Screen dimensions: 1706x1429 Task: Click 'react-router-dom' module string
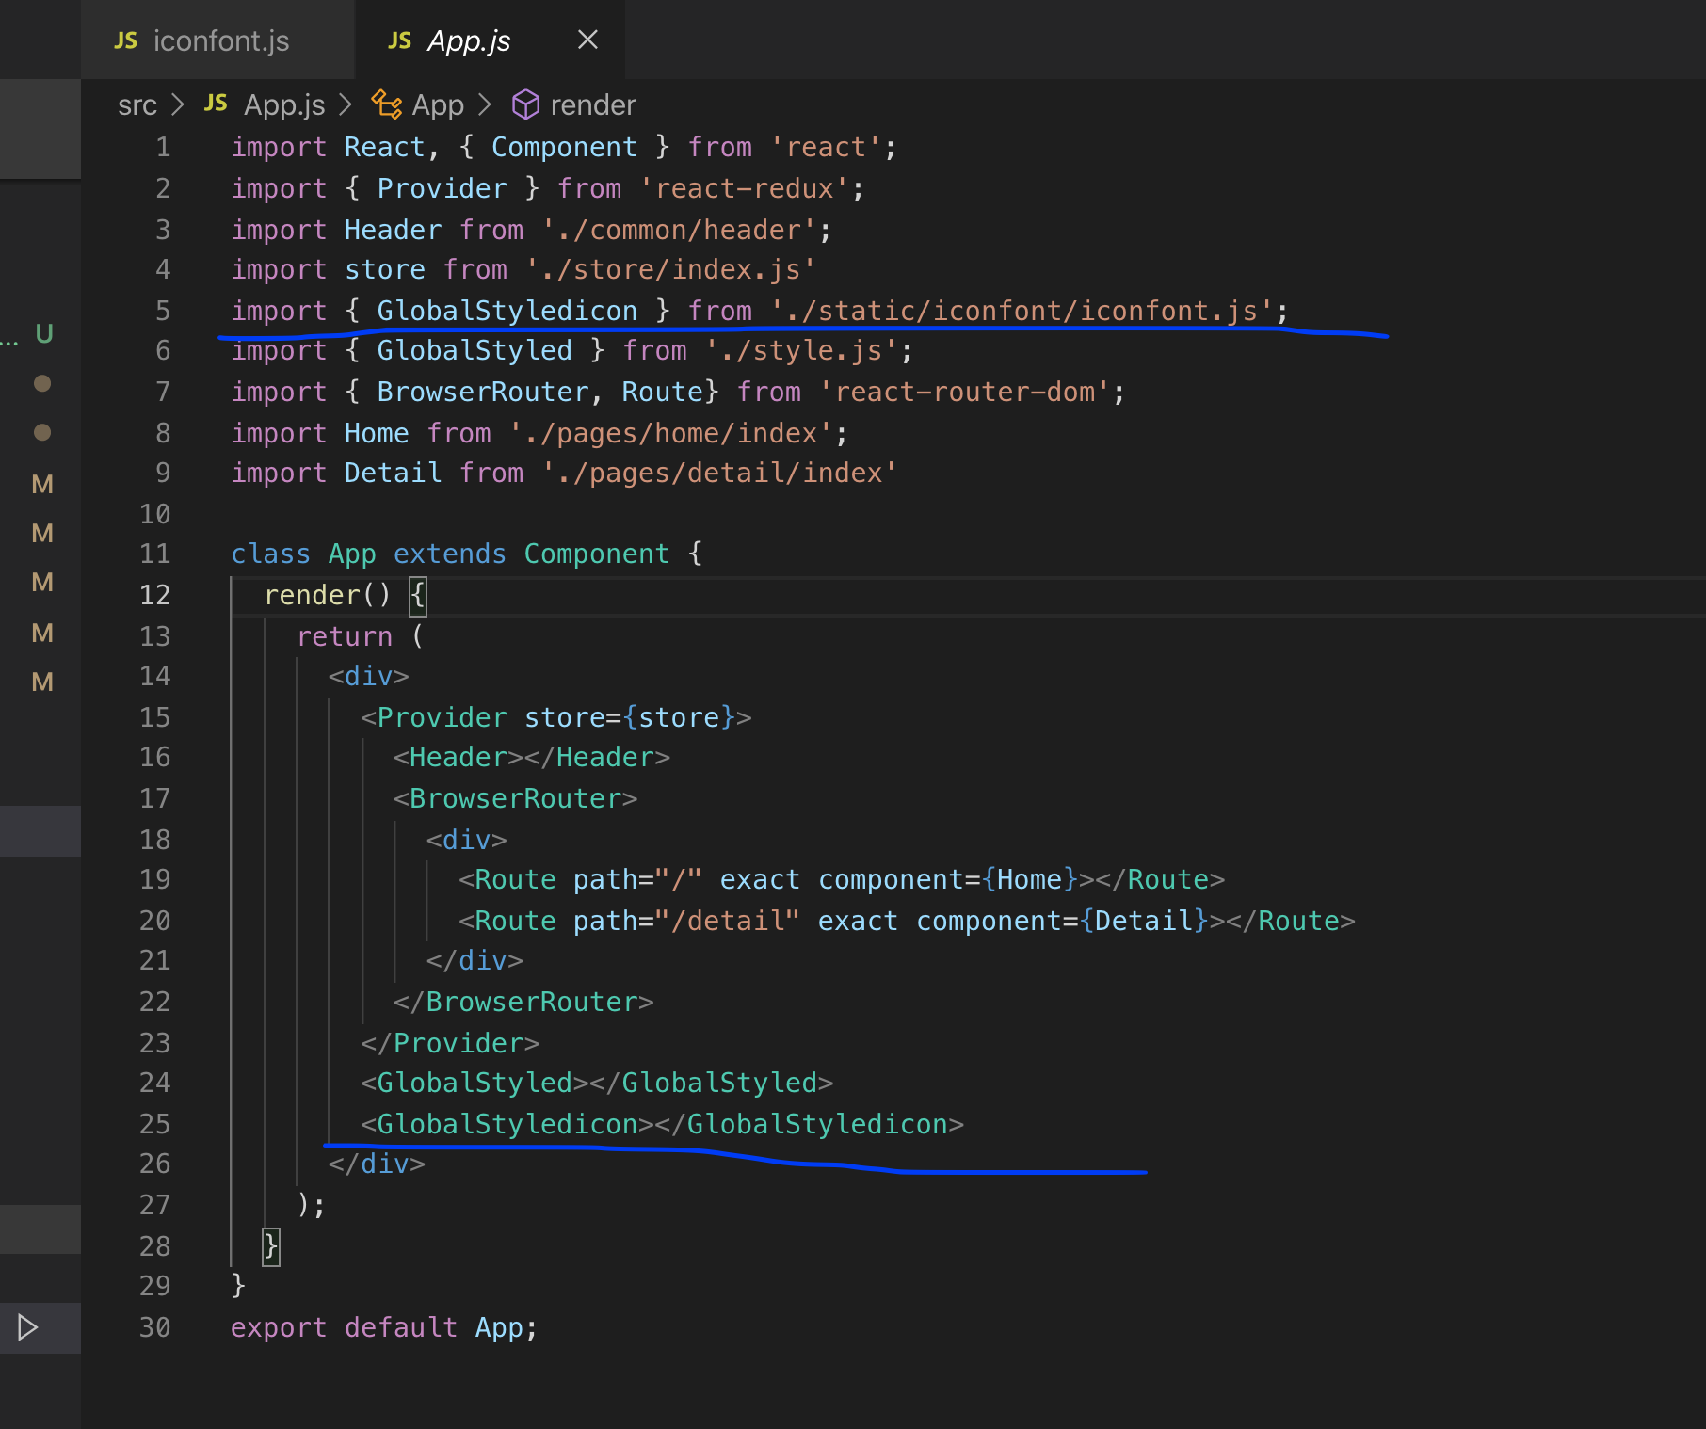pos(965,392)
